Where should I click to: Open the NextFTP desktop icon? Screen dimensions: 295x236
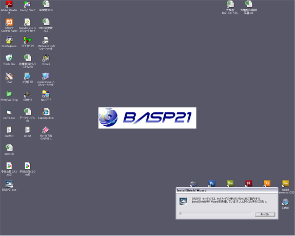coord(46,94)
